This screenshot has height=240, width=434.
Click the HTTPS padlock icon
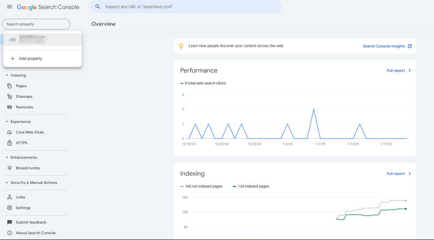coord(10,143)
